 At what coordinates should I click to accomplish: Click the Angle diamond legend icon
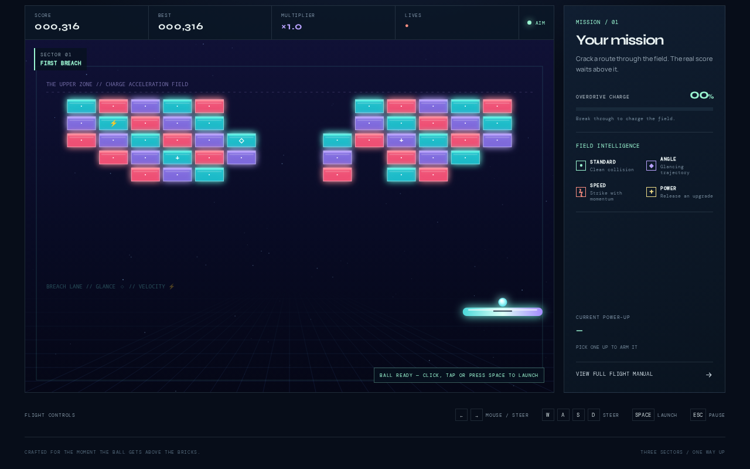pos(651,165)
